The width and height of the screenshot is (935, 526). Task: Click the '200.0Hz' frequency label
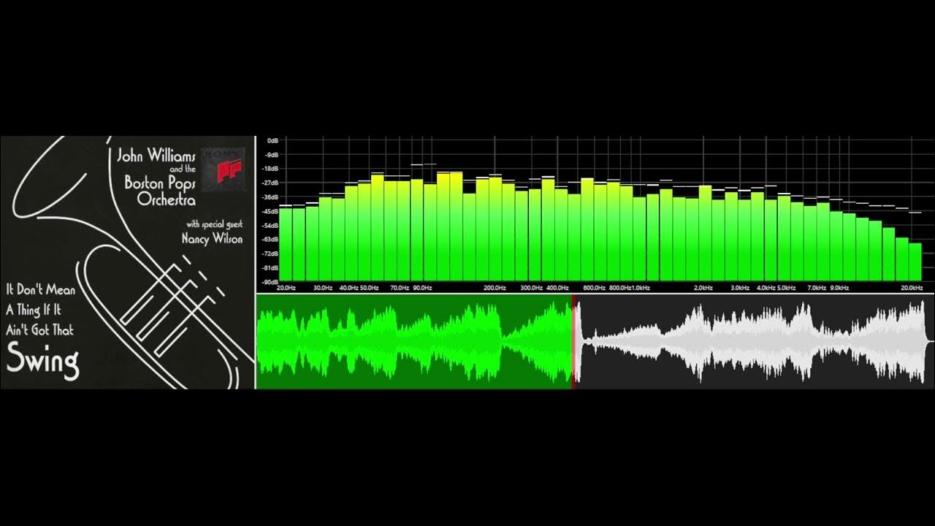tap(495, 289)
